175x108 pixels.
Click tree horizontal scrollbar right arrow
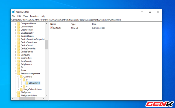[43, 98]
